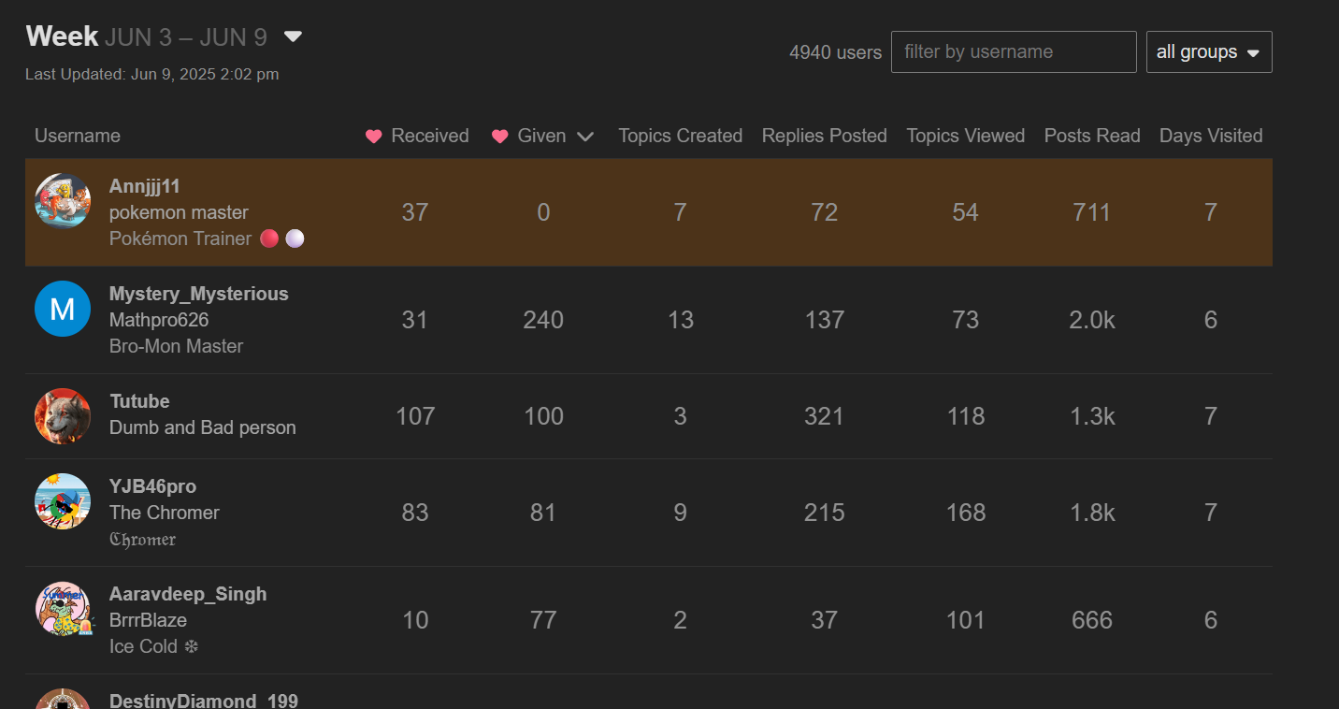This screenshot has height=709, width=1339.
Task: Open the Week time period dropdown
Action: pos(293,37)
